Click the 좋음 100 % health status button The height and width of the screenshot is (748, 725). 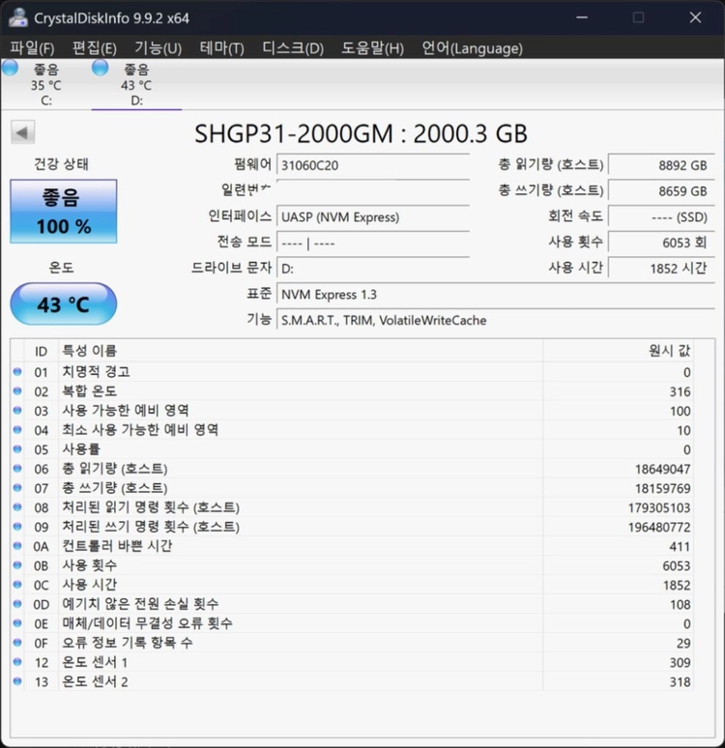click(x=64, y=212)
